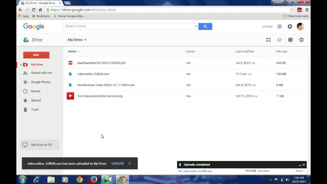327x184 pixels.
Task: Dismiss the upload notification toast
Action: tap(130, 164)
